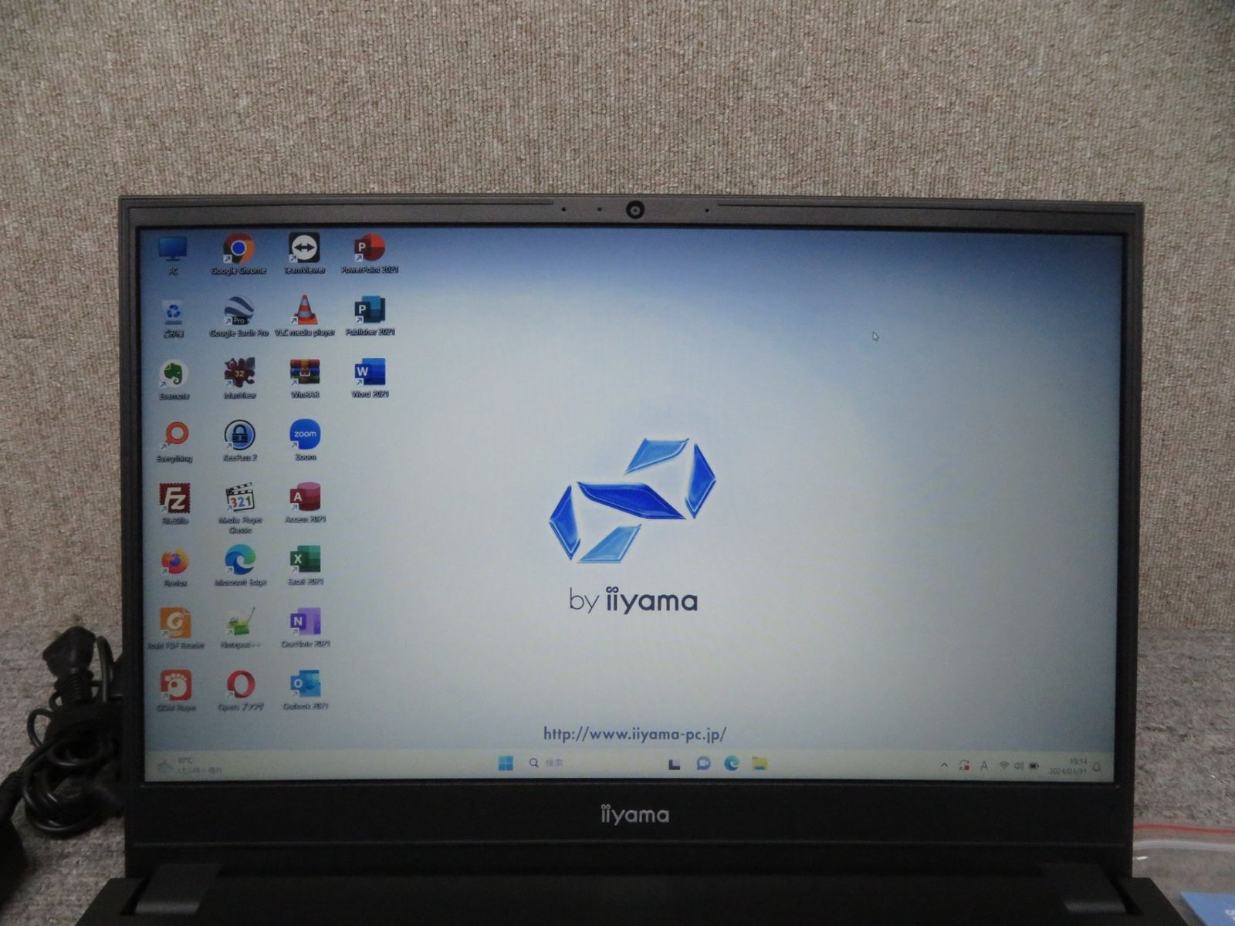Image resolution: width=1235 pixels, height=926 pixels.
Task: Open VLC media player shortcut
Action: click(305, 316)
